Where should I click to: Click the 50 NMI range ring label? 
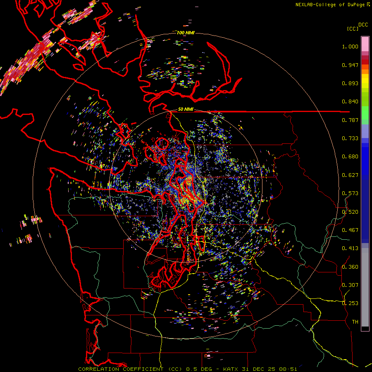point(186,110)
